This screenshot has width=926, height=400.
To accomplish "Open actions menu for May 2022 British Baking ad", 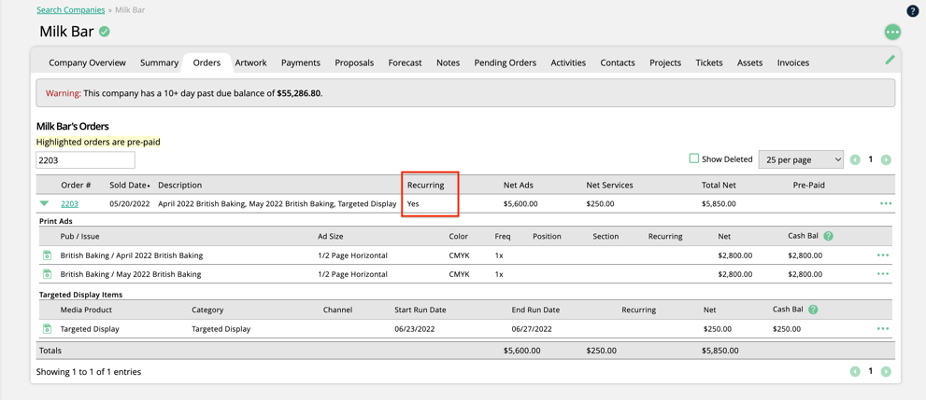I will click(x=883, y=274).
